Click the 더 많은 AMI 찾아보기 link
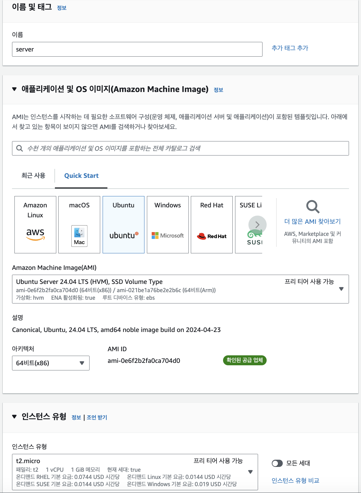361x493 pixels. click(313, 221)
